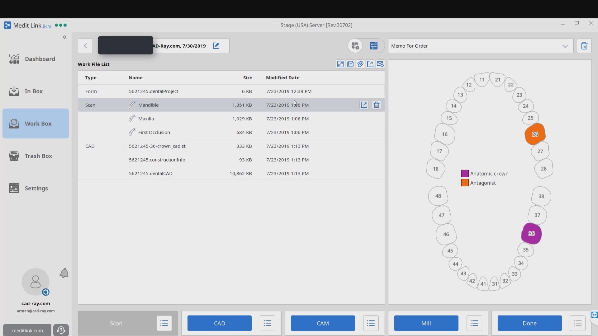Click the expand work file list icon
Screen dimensions: 598x336
(340, 64)
